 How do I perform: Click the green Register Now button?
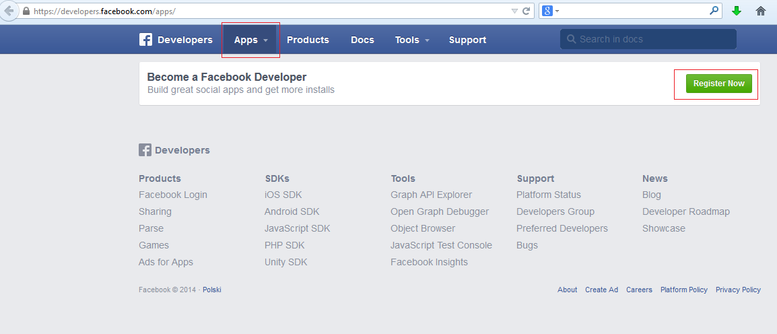pyautogui.click(x=718, y=83)
